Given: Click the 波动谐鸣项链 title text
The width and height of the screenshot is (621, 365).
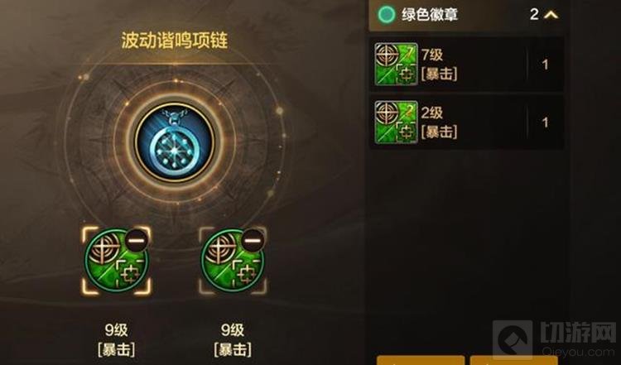Looking at the screenshot, I should [x=175, y=41].
